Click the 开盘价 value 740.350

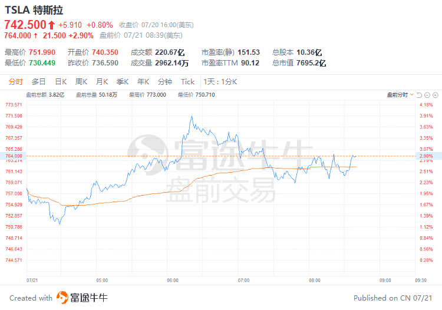[105, 52]
